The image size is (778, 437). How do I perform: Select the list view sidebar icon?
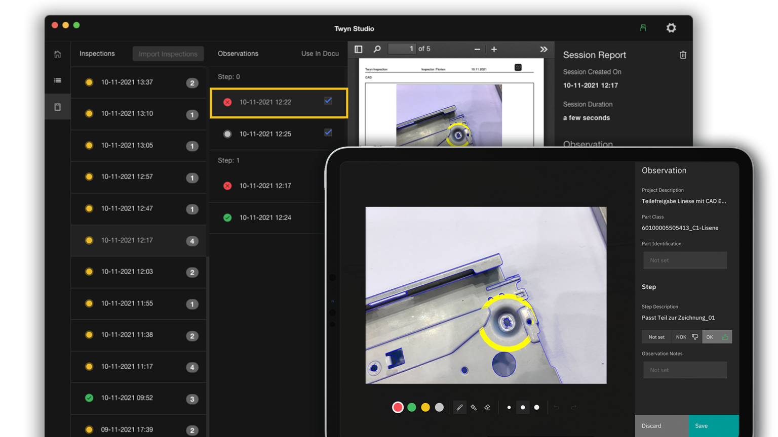tap(57, 80)
